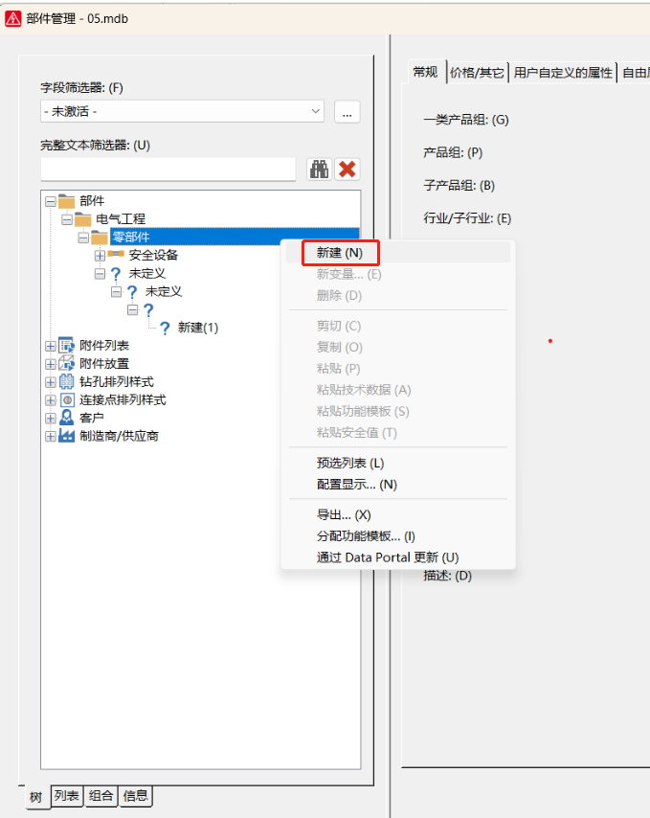The height and width of the screenshot is (818, 650).
Task: Click the 附件放置 icon
Action: (66, 364)
